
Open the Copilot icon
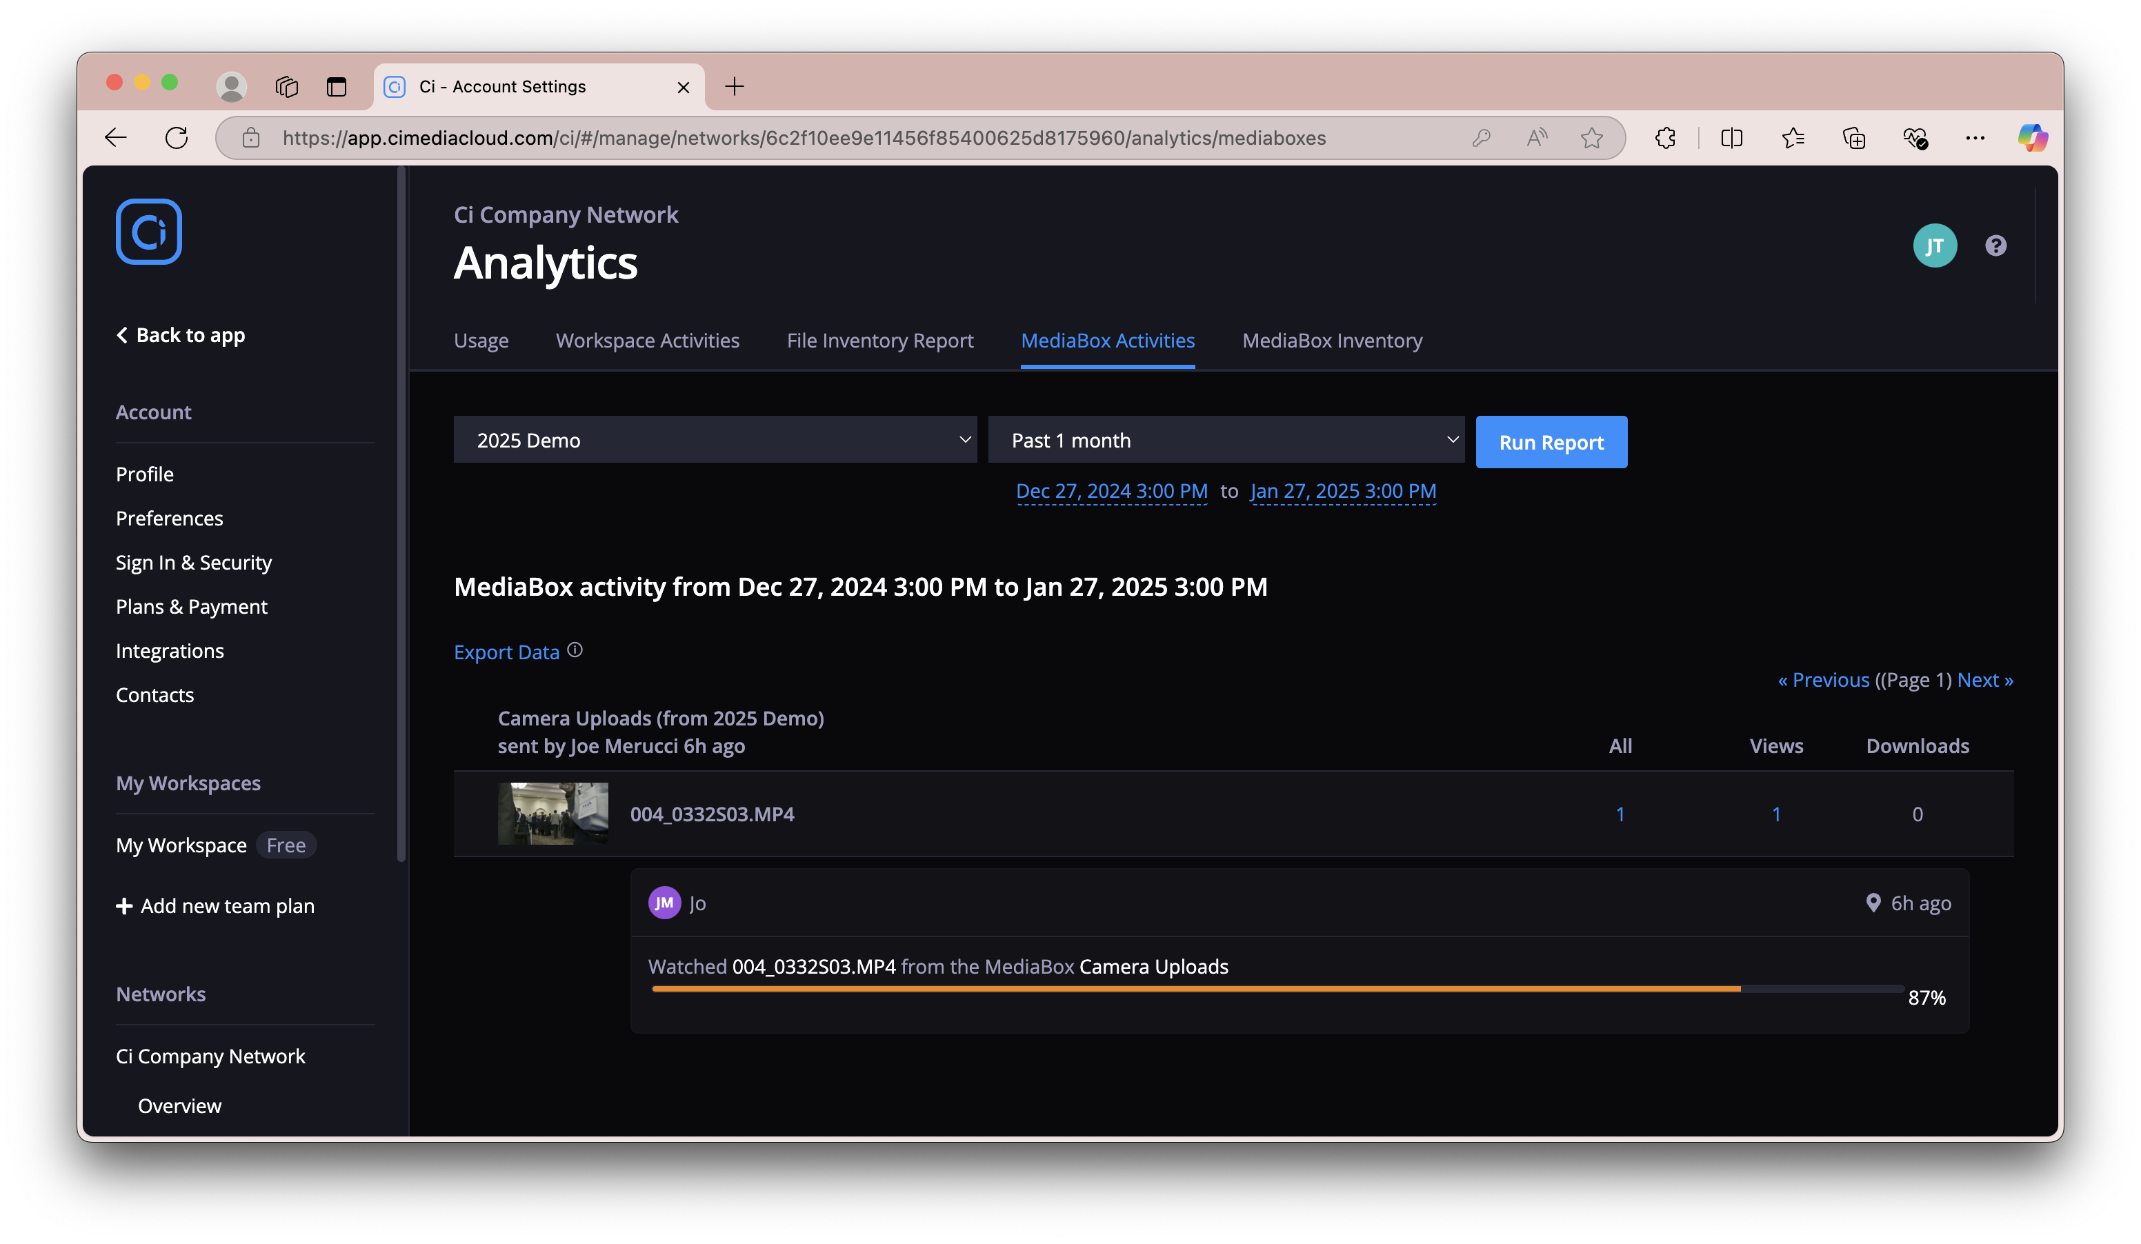click(2033, 137)
